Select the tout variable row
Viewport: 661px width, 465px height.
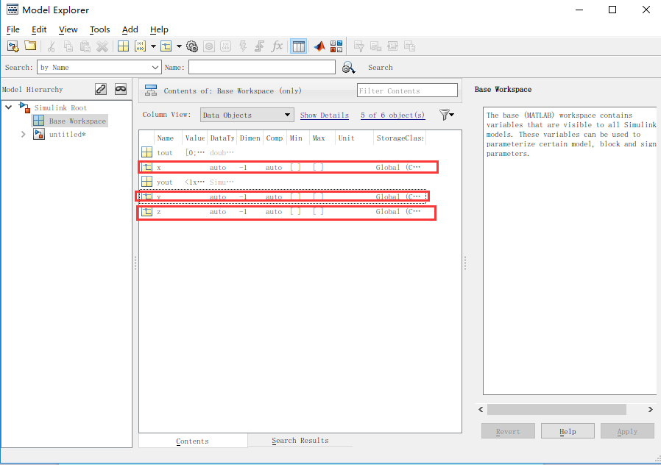point(283,152)
